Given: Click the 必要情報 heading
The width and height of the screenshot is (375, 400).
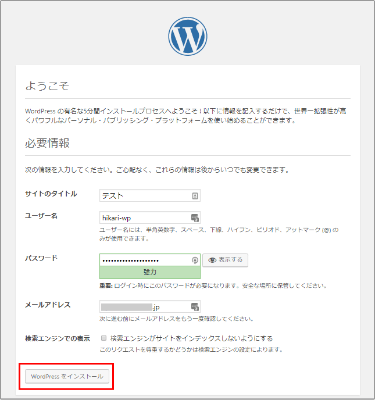Looking at the screenshot, I should (47, 142).
